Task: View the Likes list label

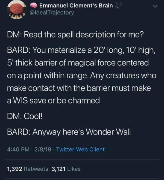Action: point(74,169)
